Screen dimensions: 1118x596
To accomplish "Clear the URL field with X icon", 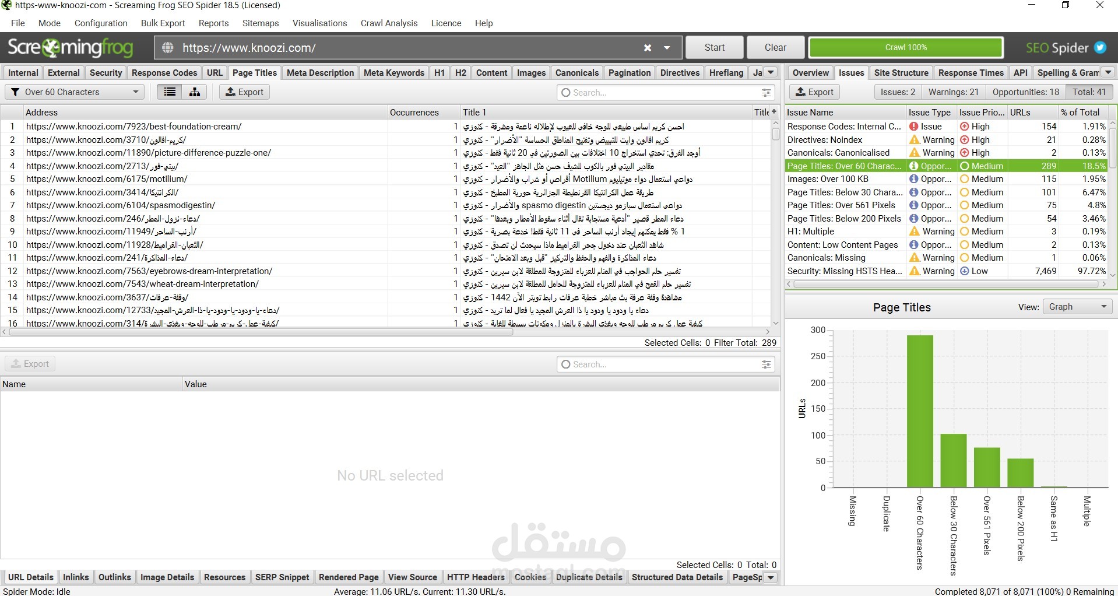I will tap(648, 48).
